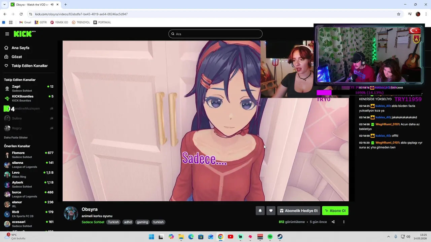This screenshot has width=431, height=242.
Task: Bookmark this page with star icon
Action: click(399, 14)
